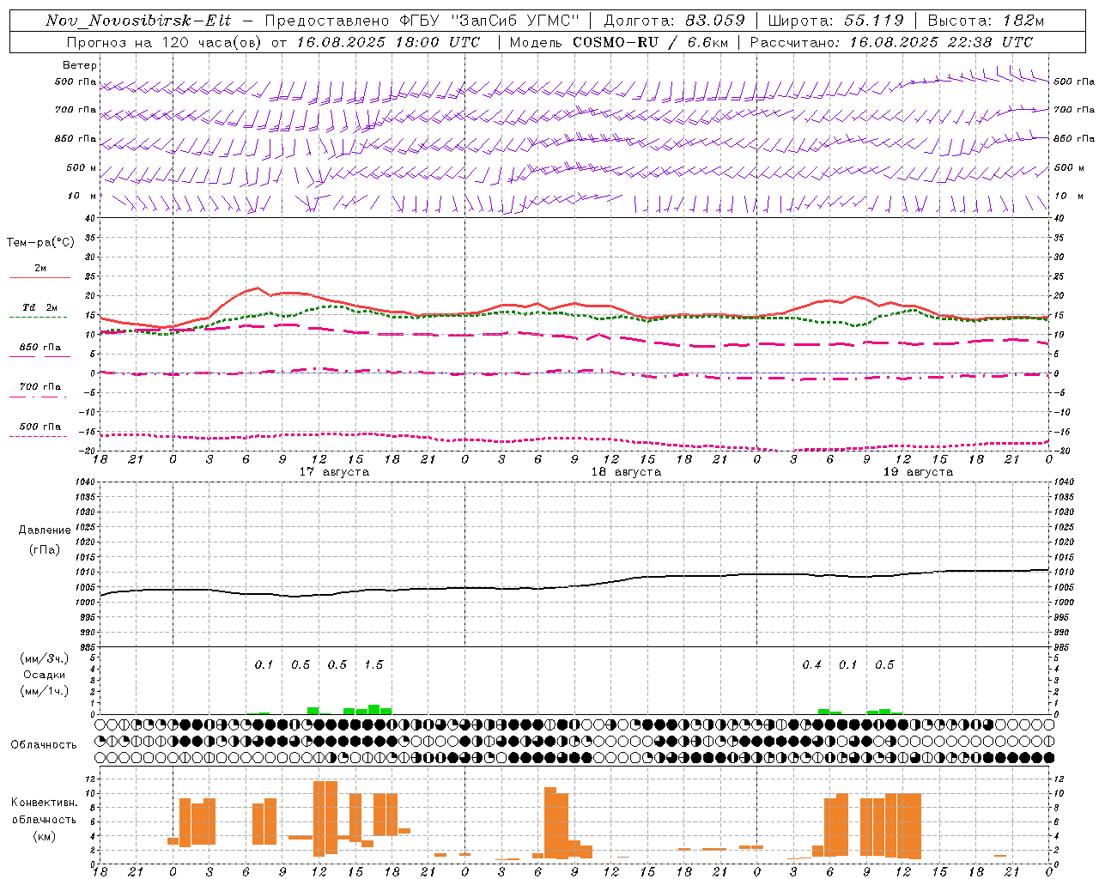Click the 500 гПа temperature legend label
1099x879 pixels.
click(x=40, y=426)
